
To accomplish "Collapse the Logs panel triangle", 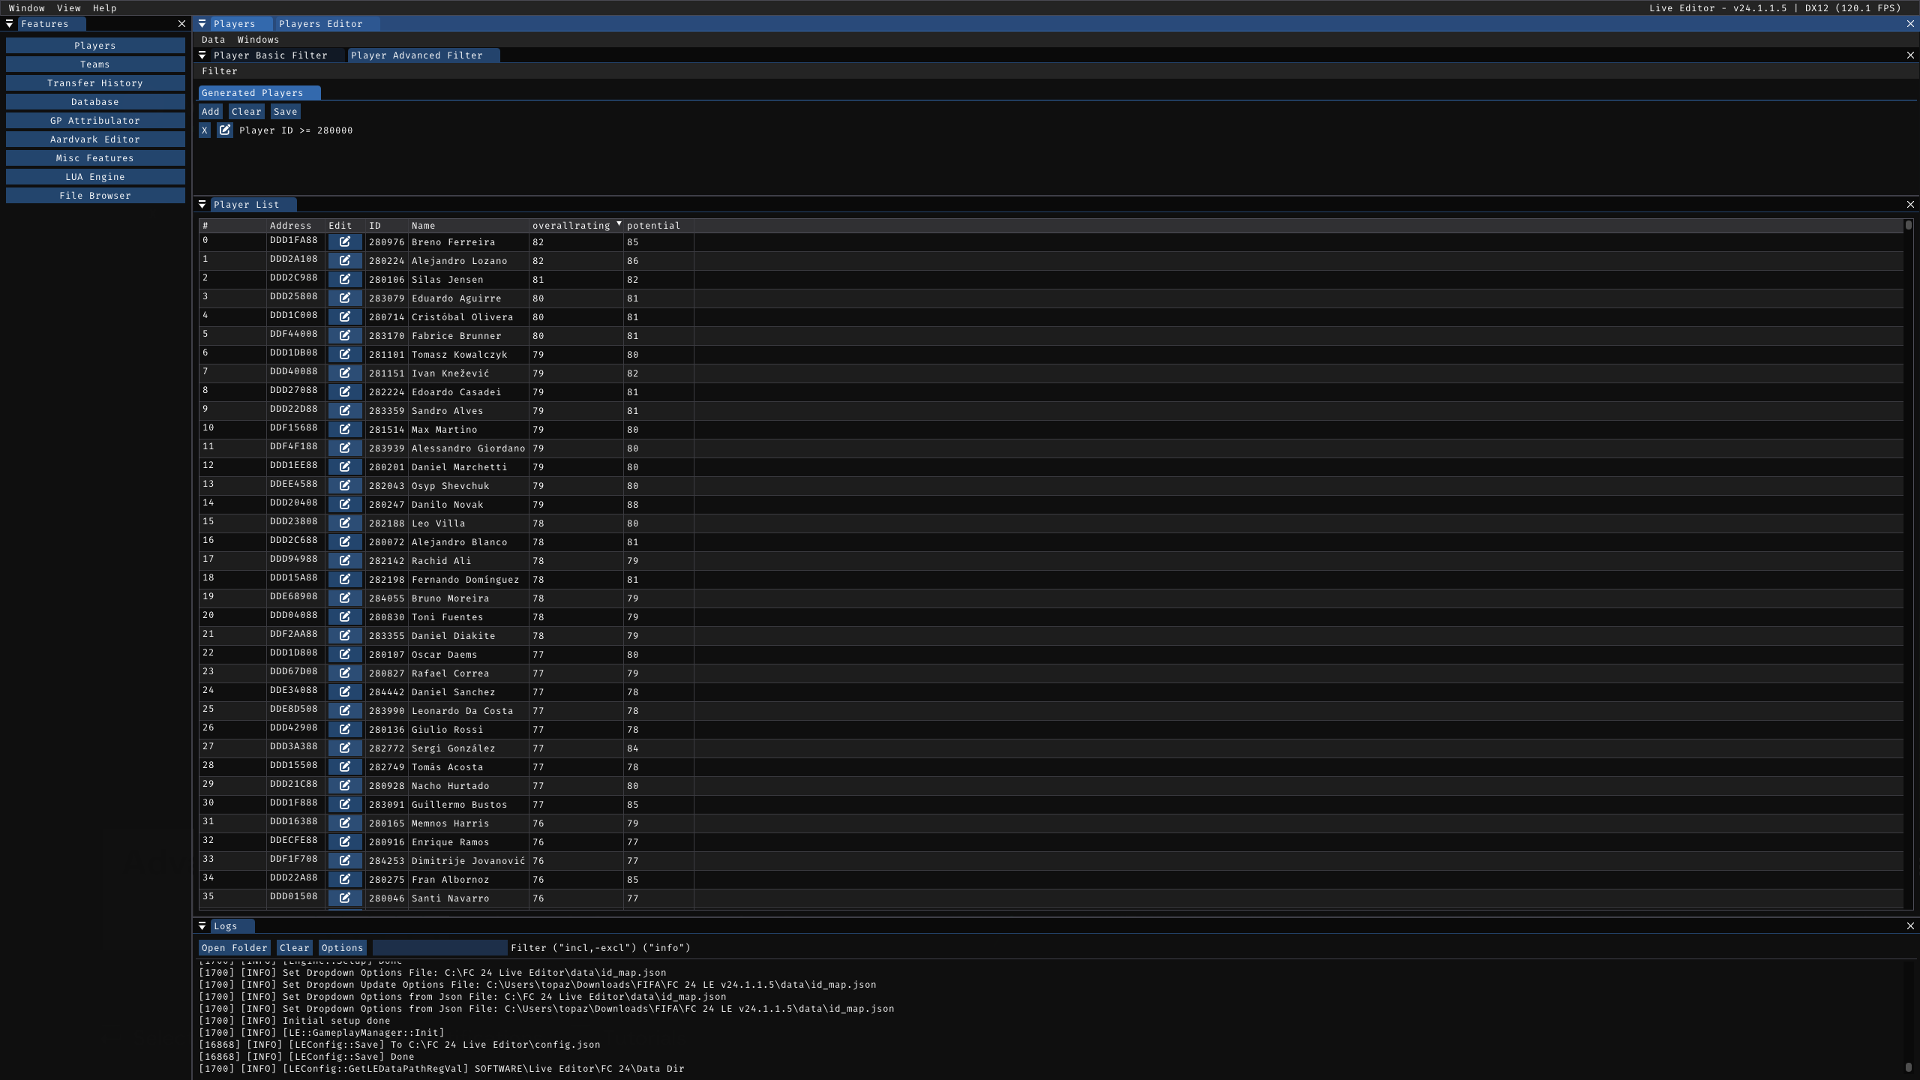I will (x=202, y=926).
